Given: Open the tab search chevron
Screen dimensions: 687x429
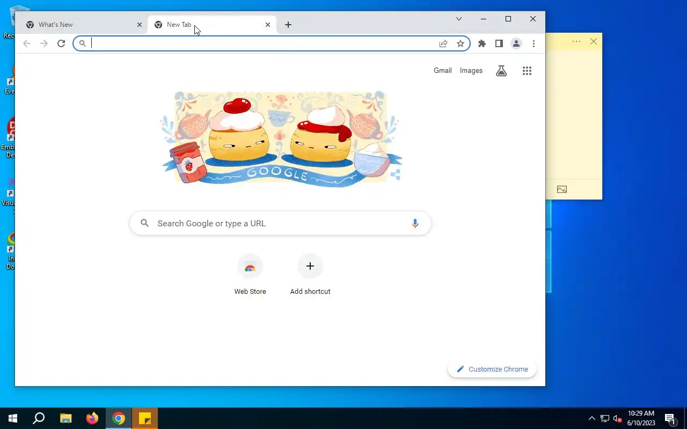Looking at the screenshot, I should [459, 19].
